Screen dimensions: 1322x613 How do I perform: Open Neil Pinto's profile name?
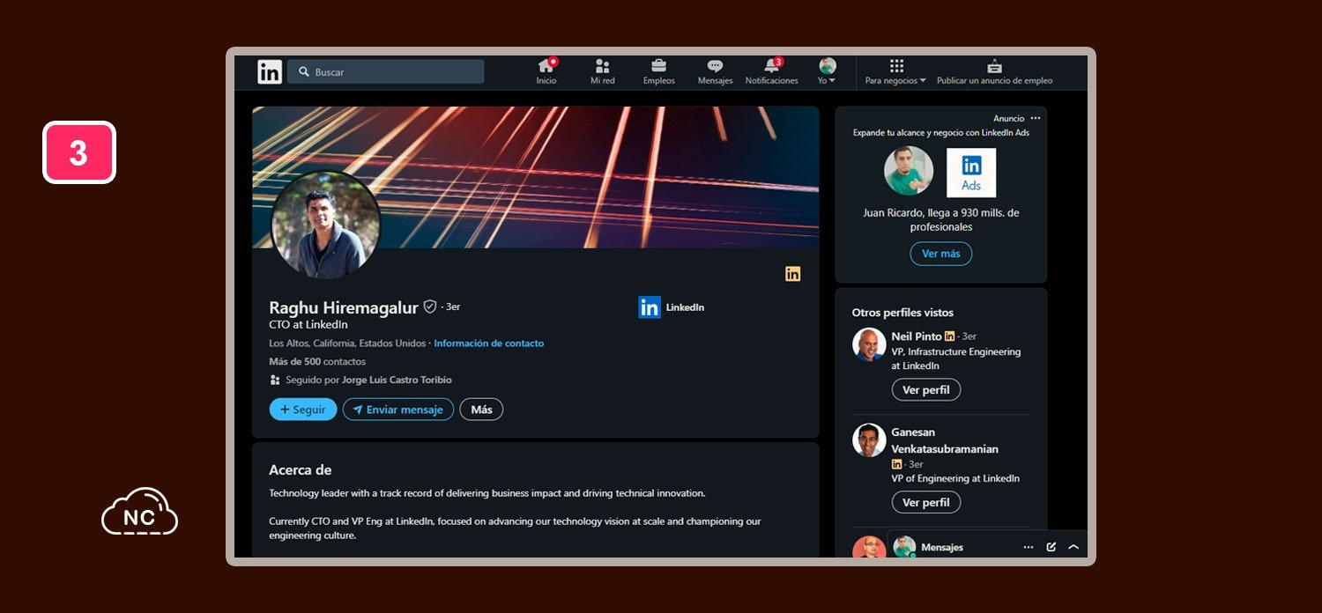click(917, 336)
